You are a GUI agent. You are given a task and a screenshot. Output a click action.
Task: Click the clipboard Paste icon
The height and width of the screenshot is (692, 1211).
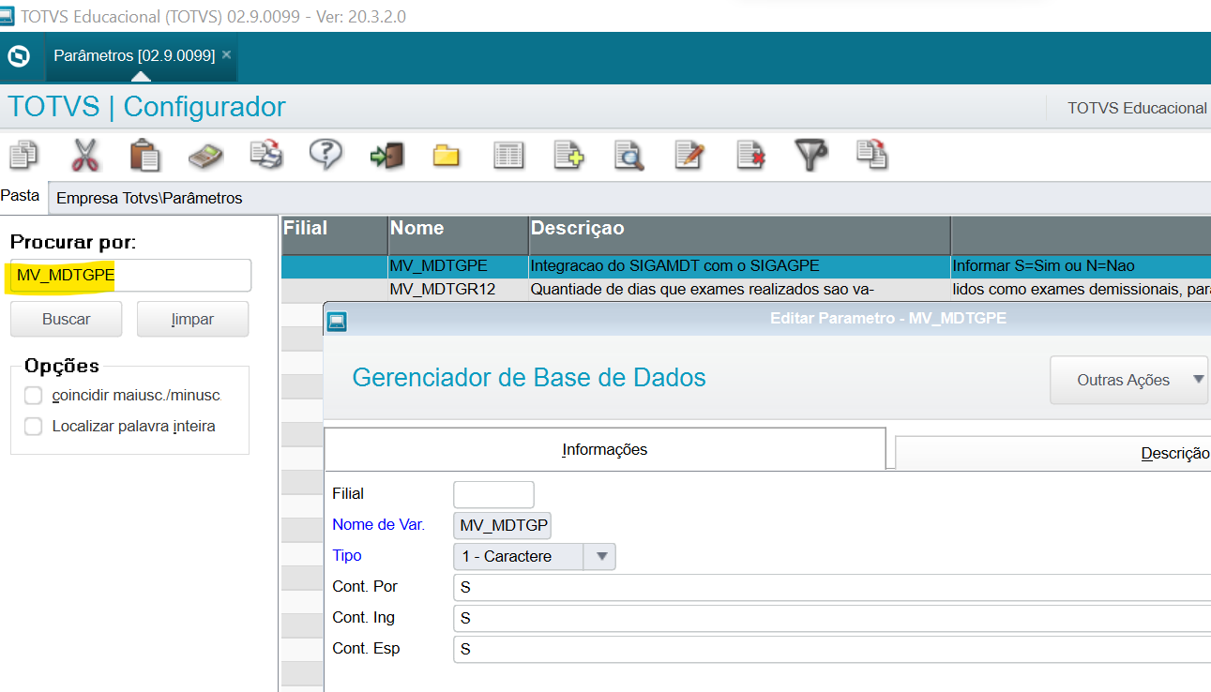coord(145,155)
